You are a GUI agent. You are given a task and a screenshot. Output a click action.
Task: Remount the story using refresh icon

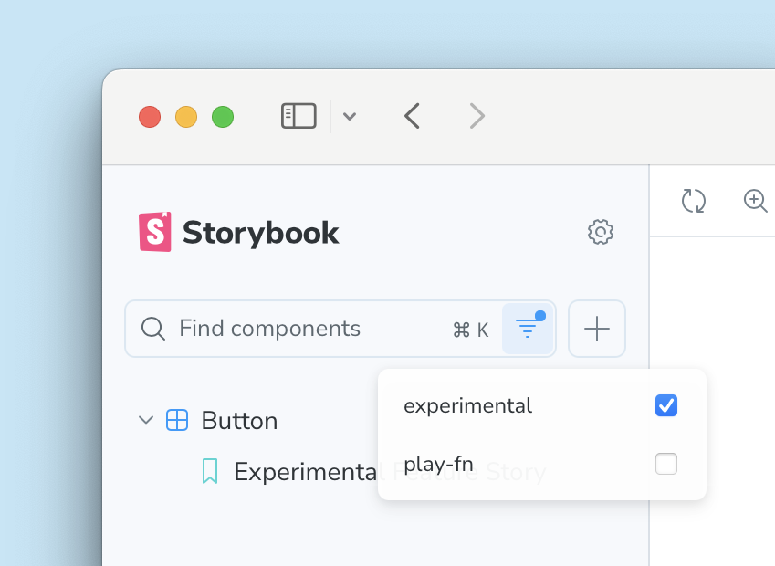[x=693, y=202]
